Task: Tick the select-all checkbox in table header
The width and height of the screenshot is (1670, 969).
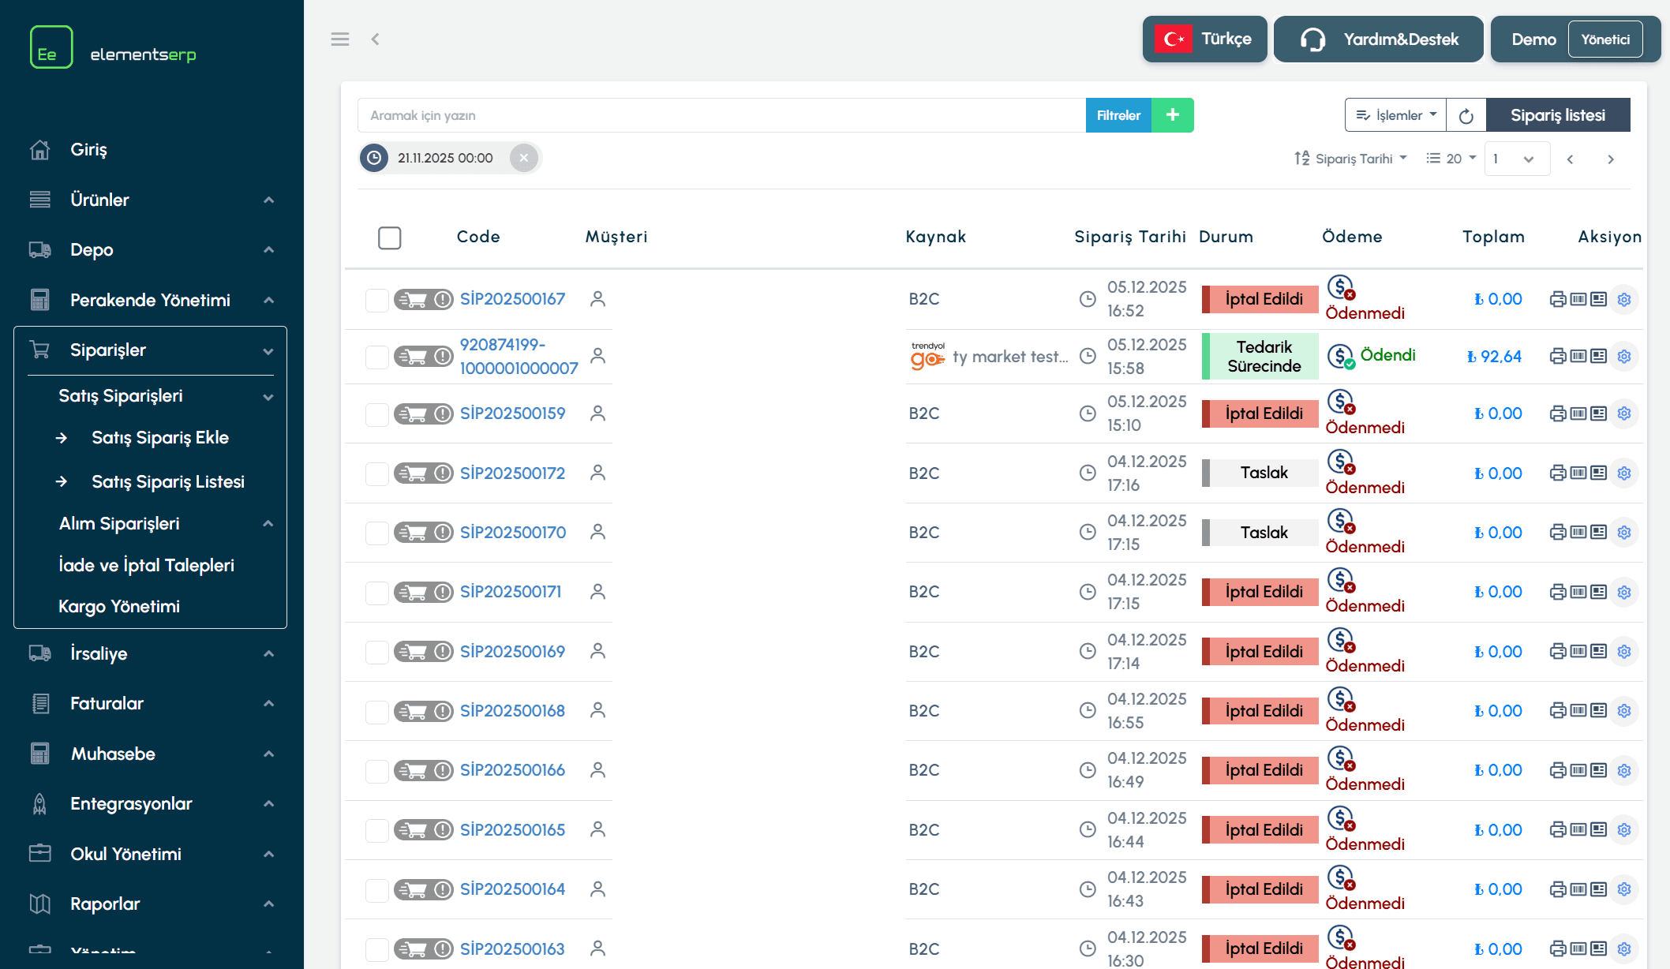Action: click(389, 238)
